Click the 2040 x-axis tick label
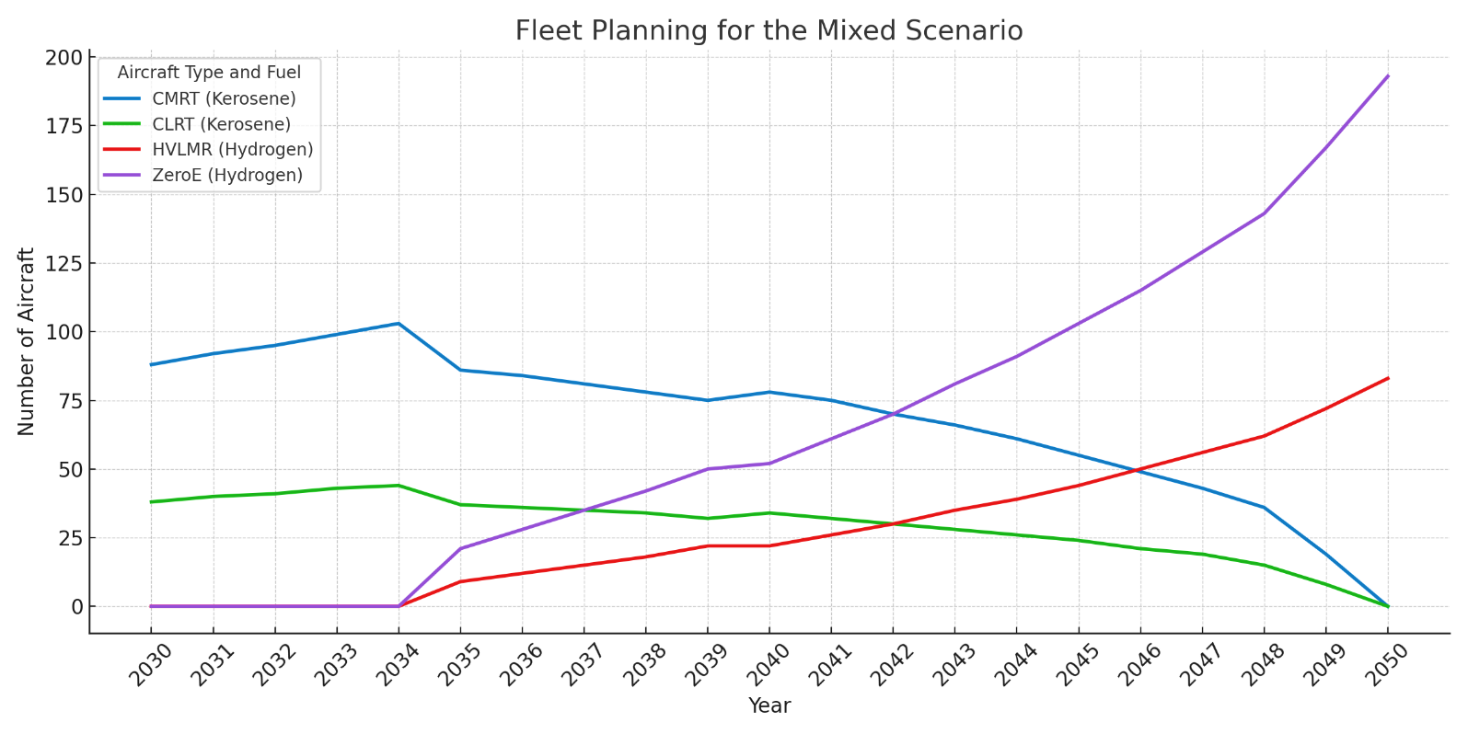Viewport: 1468px width, 734px height. click(x=769, y=664)
